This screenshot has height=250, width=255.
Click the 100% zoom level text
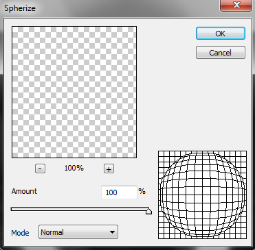tap(74, 168)
